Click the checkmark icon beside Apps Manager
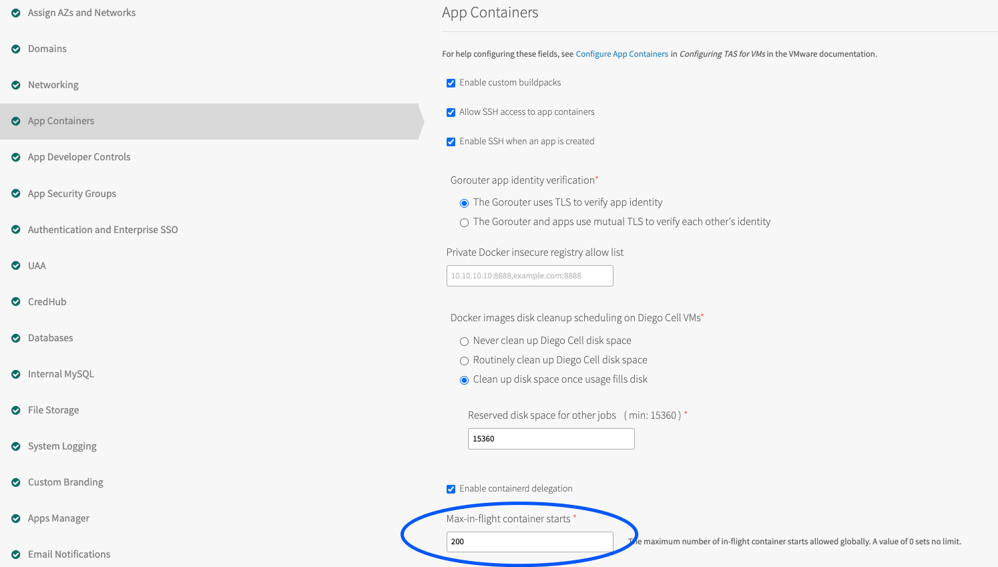 point(16,518)
